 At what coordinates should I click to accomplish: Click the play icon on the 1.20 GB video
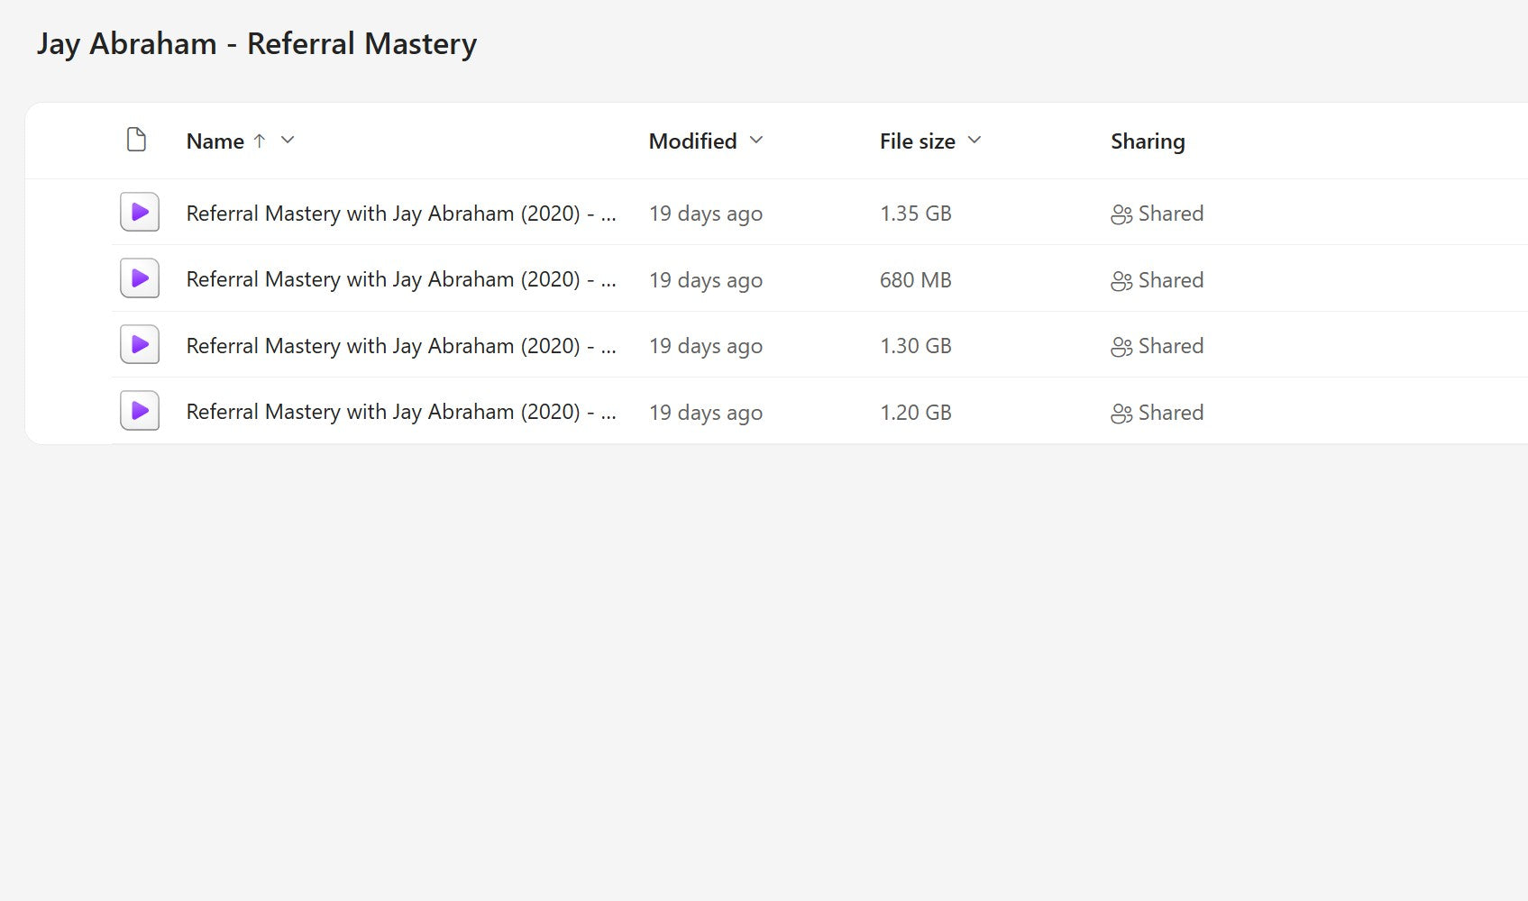coord(139,410)
